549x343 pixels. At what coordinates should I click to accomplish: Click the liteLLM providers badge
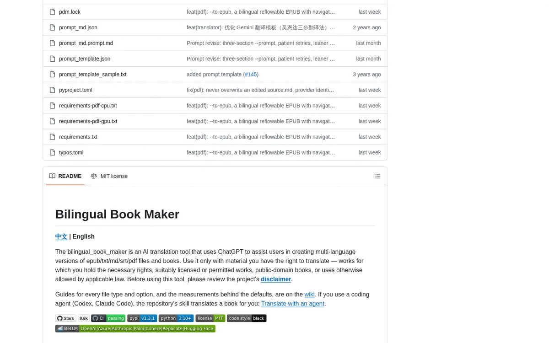pyautogui.click(x=135, y=328)
